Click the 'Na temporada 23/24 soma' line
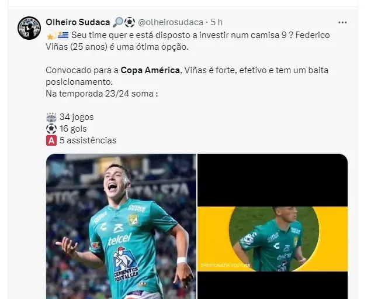 (102, 94)
